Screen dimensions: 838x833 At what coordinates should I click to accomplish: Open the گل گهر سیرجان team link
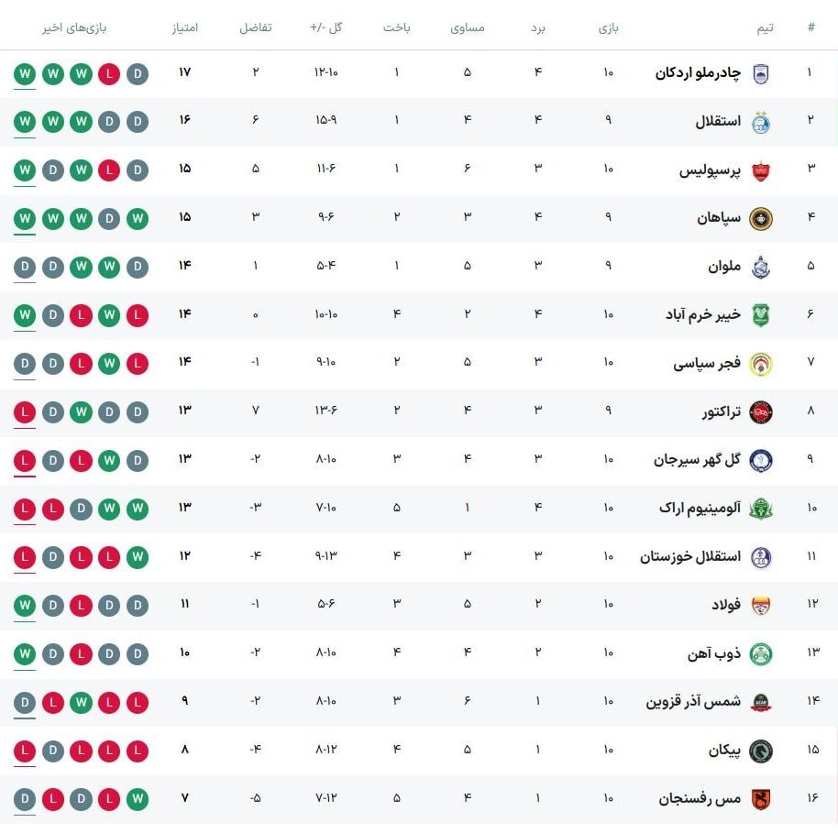tap(697, 459)
